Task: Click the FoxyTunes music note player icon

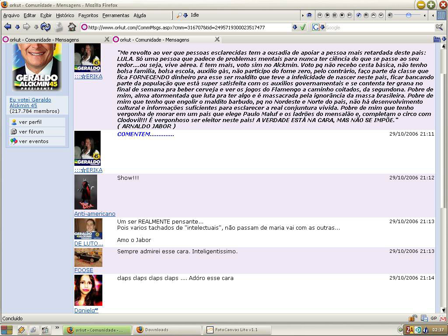Action: (309, 15)
